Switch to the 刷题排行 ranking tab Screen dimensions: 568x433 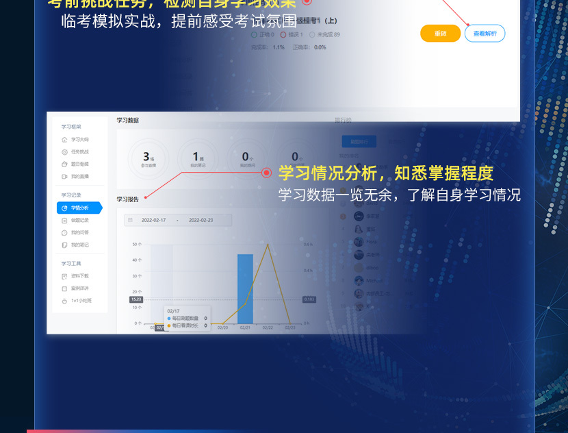pos(359,142)
